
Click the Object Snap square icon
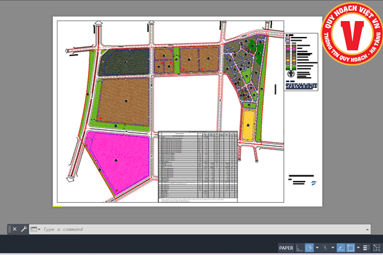pos(350,247)
